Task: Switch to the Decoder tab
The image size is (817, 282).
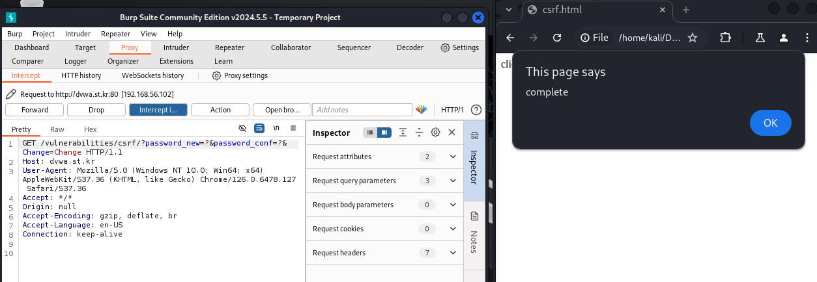Action: coord(410,47)
